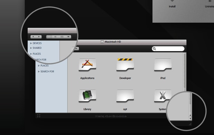The width and height of the screenshot is (214, 135).
Task: Select the Developer folder label
Action: point(125,78)
